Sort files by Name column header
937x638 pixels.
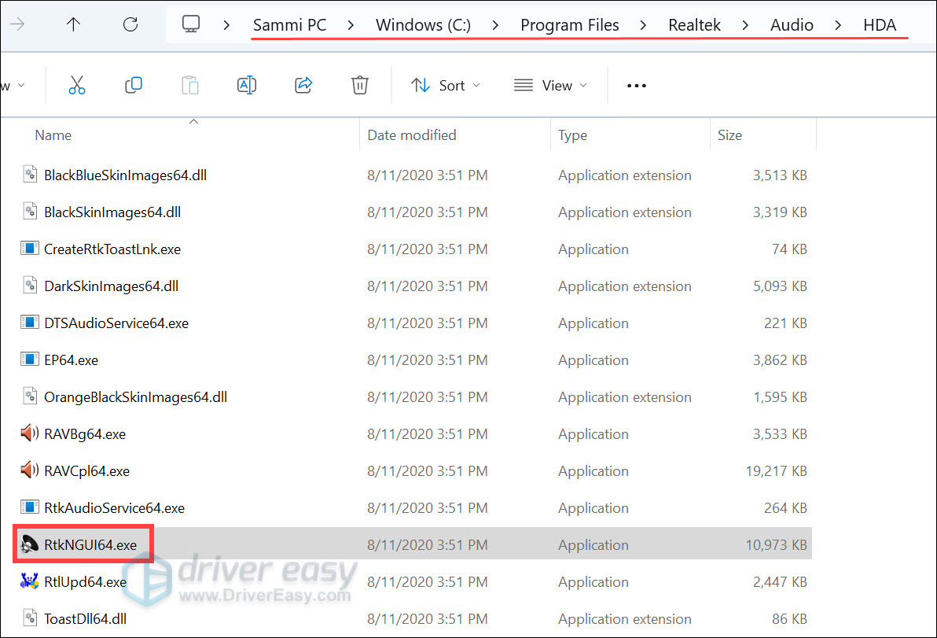pyautogui.click(x=53, y=135)
